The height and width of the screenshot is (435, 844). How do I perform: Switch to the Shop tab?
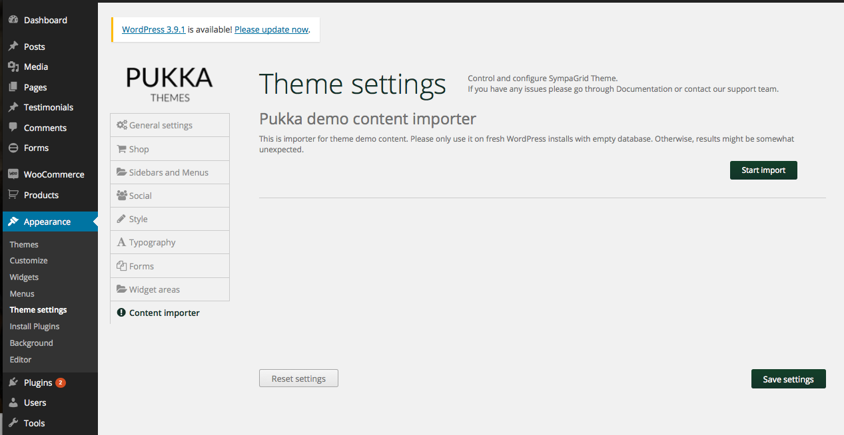point(170,149)
